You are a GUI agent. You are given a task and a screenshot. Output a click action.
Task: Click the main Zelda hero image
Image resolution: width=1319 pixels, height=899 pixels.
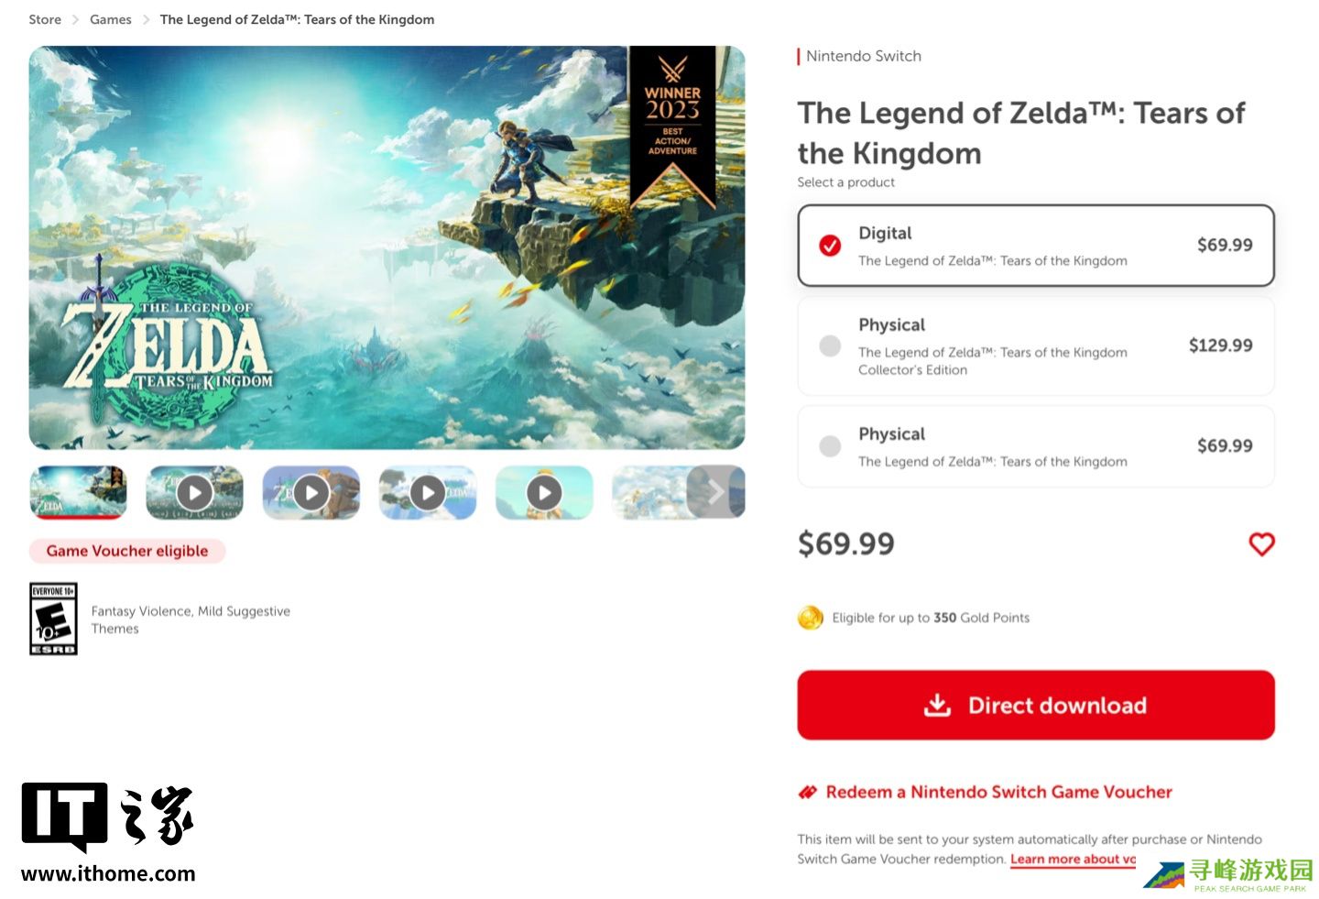387,247
